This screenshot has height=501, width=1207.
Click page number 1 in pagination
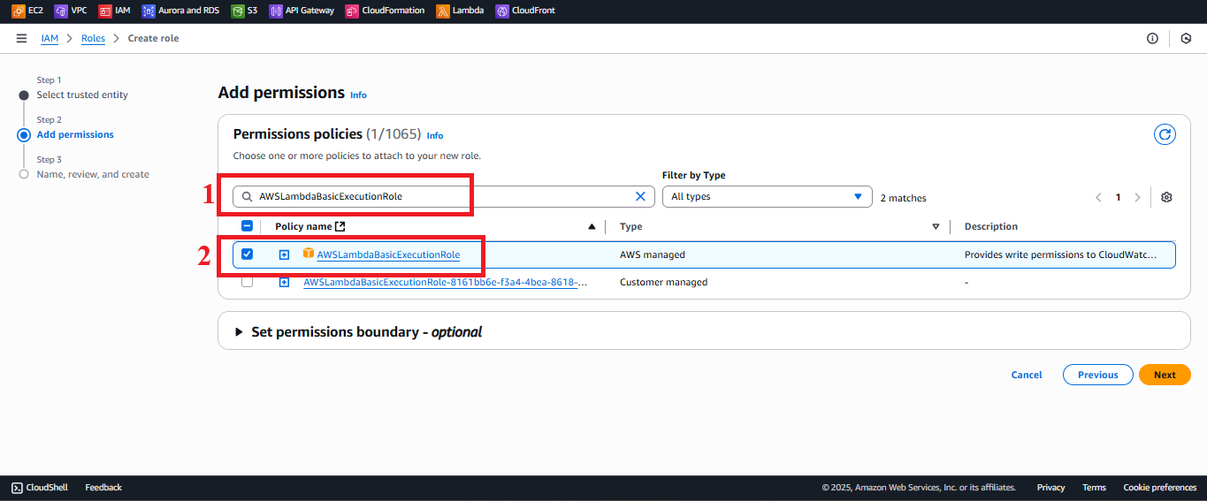(x=1118, y=197)
